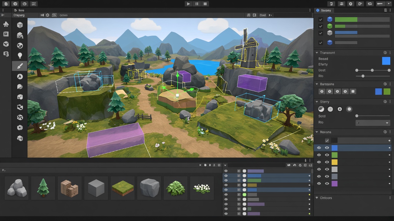The width and height of the screenshot is (394, 221).
Task: Collapse the Sterry section
Action: click(x=317, y=102)
